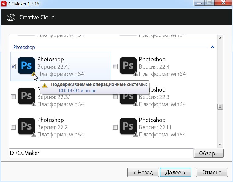The width and height of the screenshot is (233, 182).
Task: Go back with the Назад button
Action: pyautogui.click(x=143, y=172)
